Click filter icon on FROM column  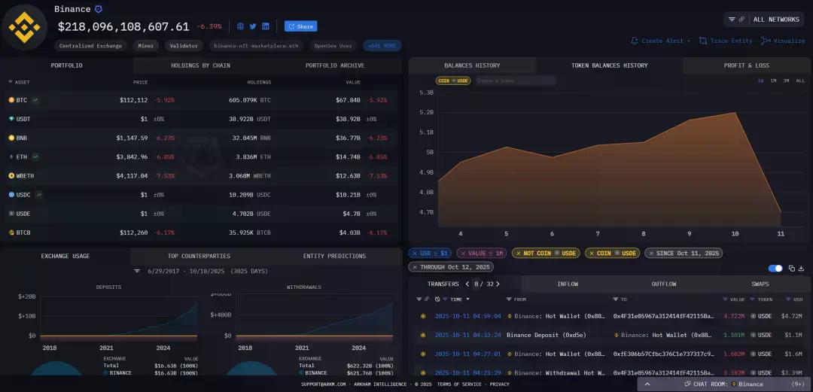click(x=510, y=299)
